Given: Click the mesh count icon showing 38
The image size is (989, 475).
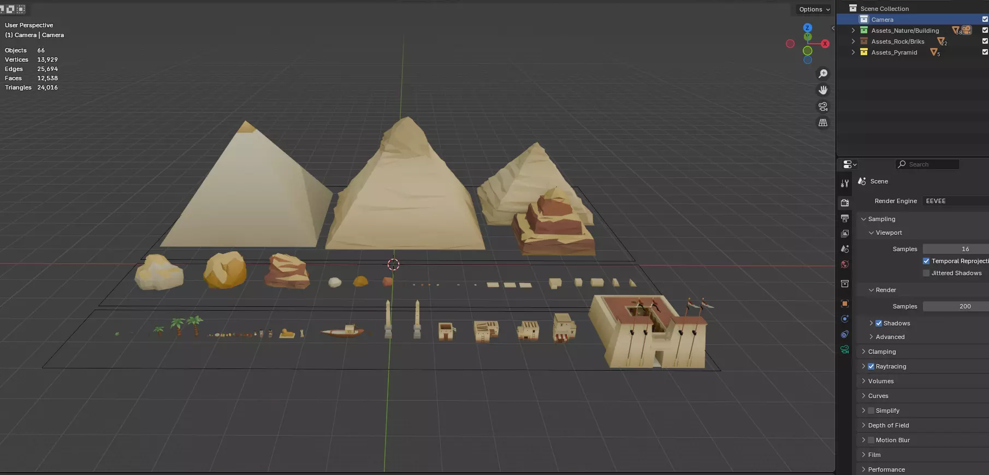Looking at the screenshot, I should tap(956, 31).
